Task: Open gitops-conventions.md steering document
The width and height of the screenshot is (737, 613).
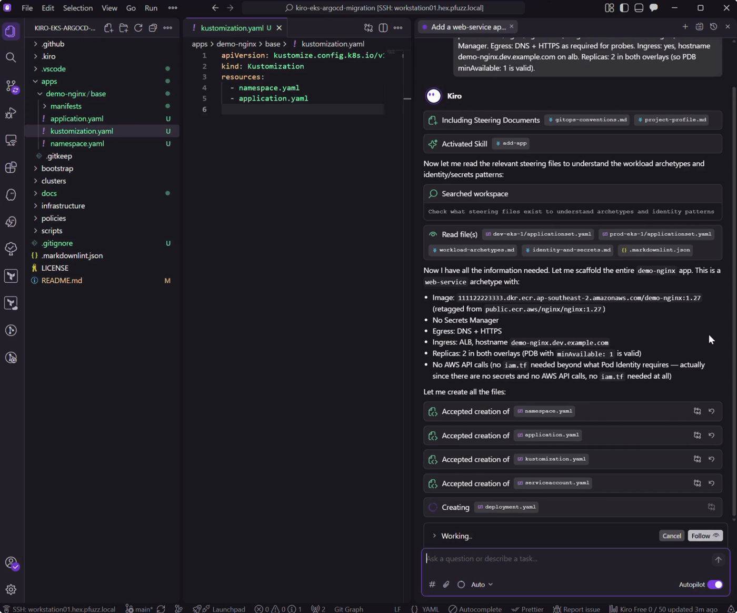Action: [587, 120]
